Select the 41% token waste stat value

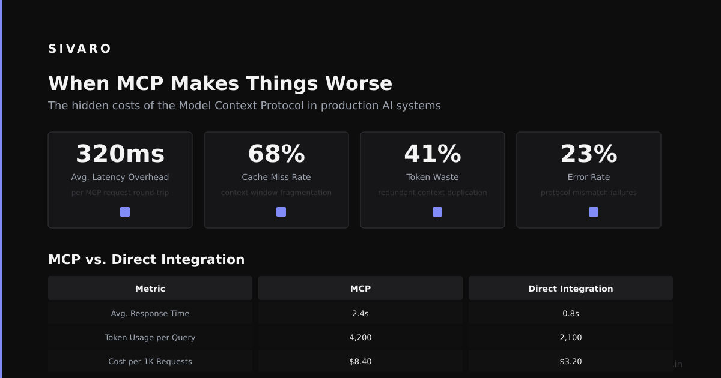[433, 154]
